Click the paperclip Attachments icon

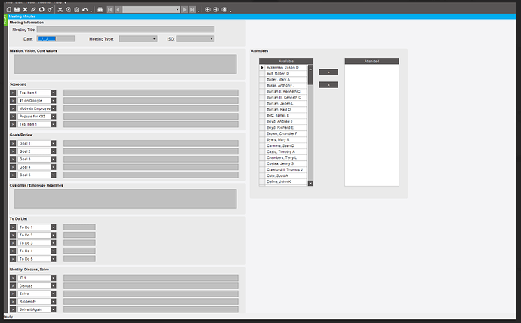(x=33, y=10)
